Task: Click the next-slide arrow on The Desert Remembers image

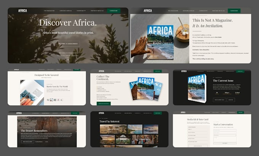Action: click(76, 132)
